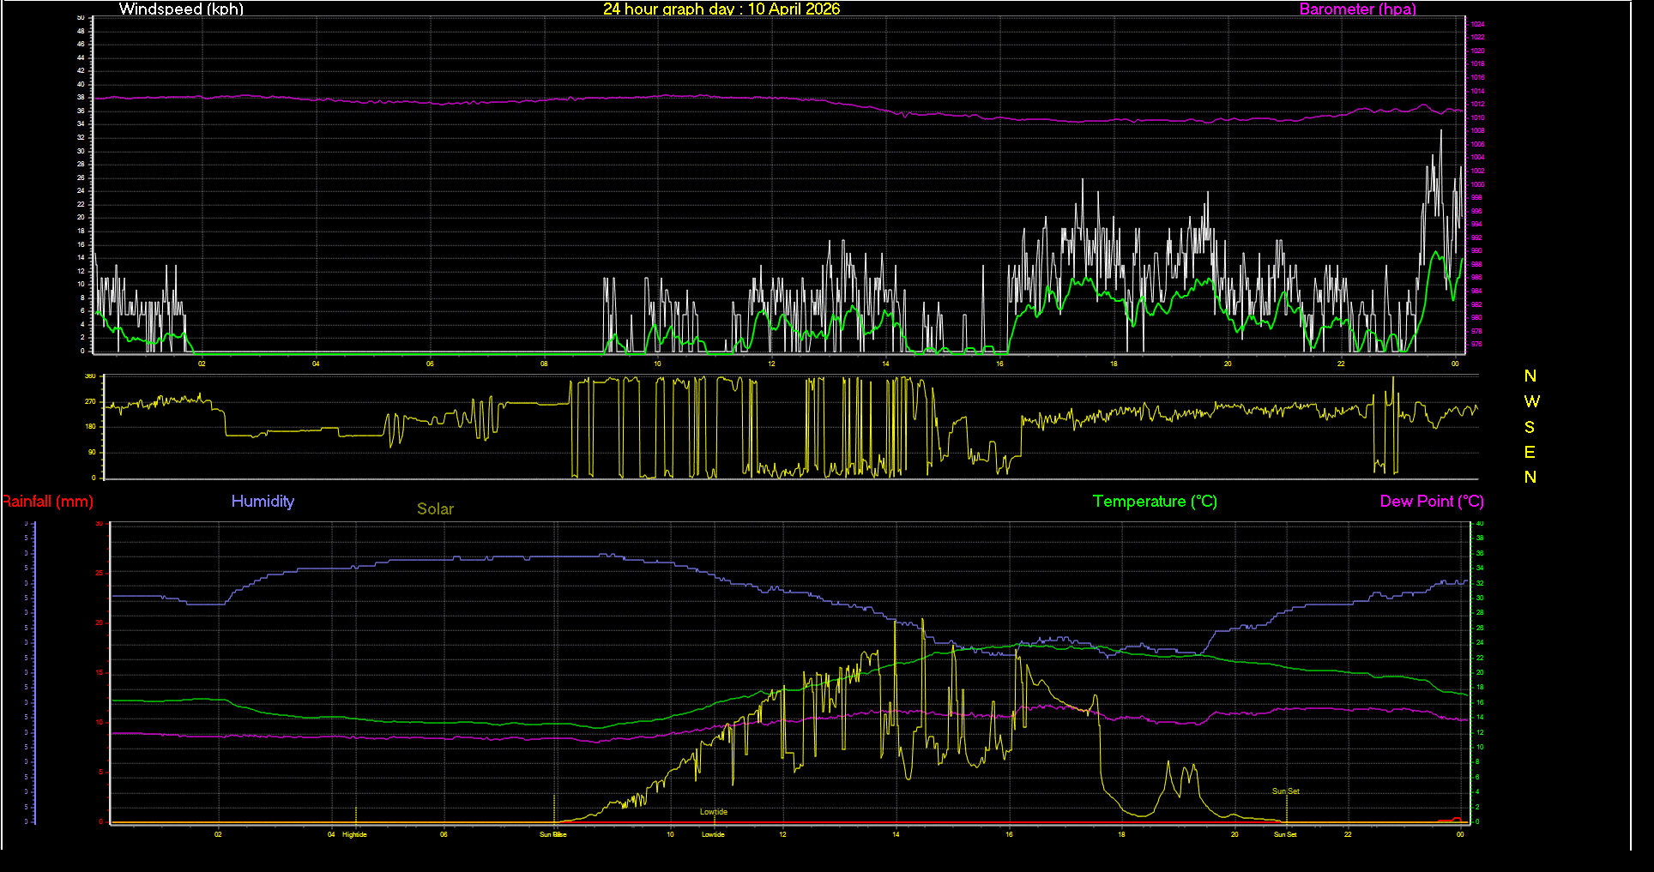1654x872 pixels.
Task: Click the 12 hour tick on the wind chart axis
Action: point(770,364)
